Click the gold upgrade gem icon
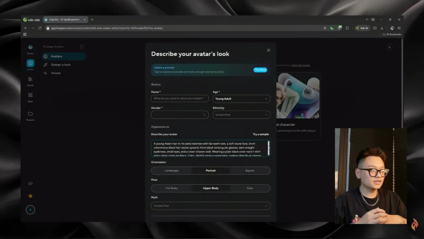424x239 pixels. [30, 196]
